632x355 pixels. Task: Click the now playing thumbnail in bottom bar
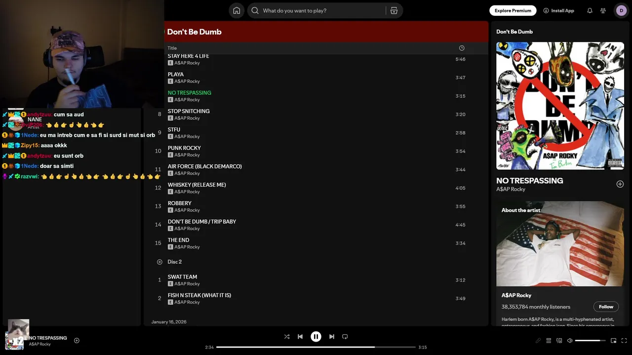click(14, 340)
